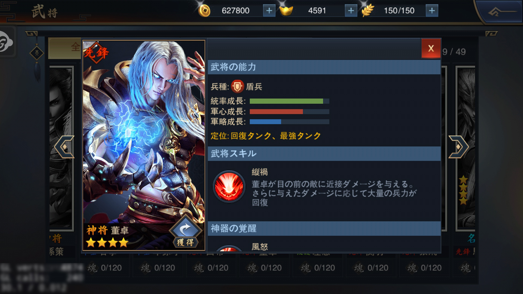This screenshot has width=523, height=294.
Task: Select the 全 tab behind the card
Action: (x=65, y=48)
